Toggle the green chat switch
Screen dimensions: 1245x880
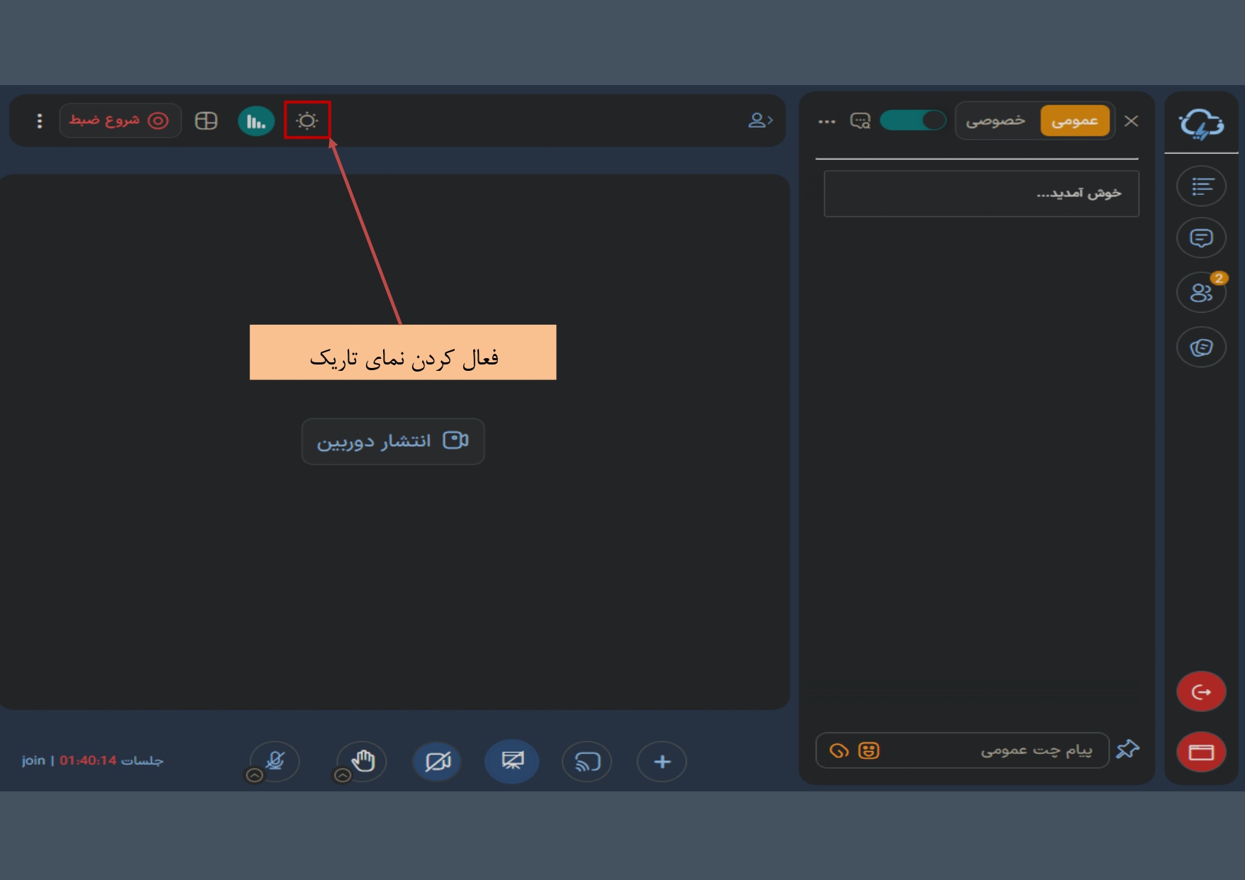(x=912, y=121)
